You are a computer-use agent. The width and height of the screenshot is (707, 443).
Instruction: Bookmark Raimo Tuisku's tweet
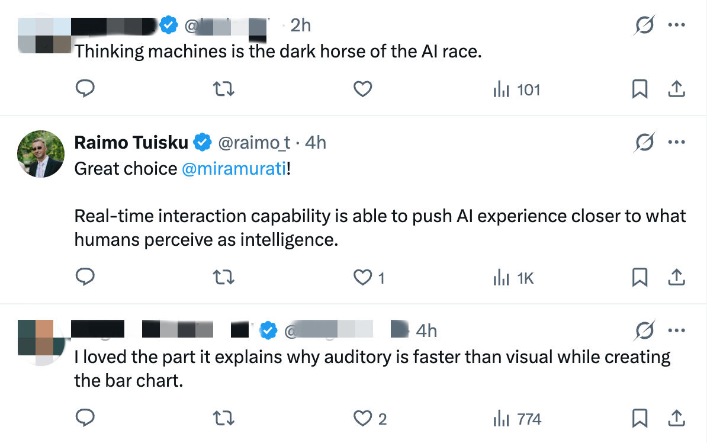(639, 277)
